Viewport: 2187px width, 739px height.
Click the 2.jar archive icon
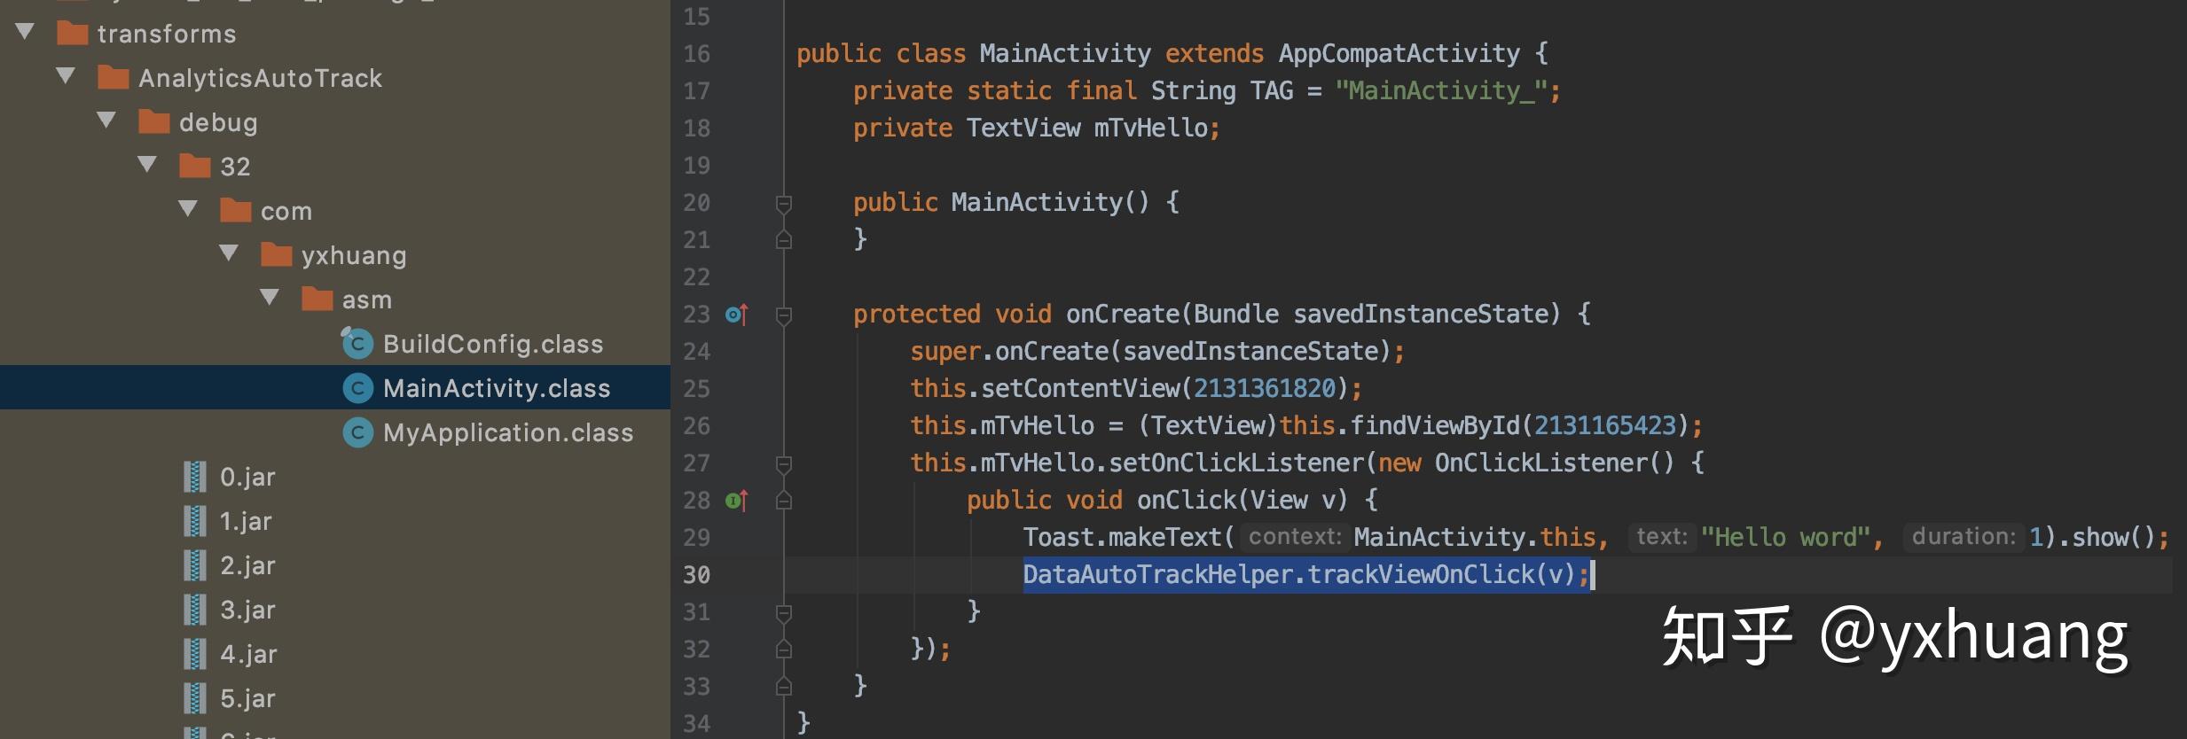(x=195, y=565)
